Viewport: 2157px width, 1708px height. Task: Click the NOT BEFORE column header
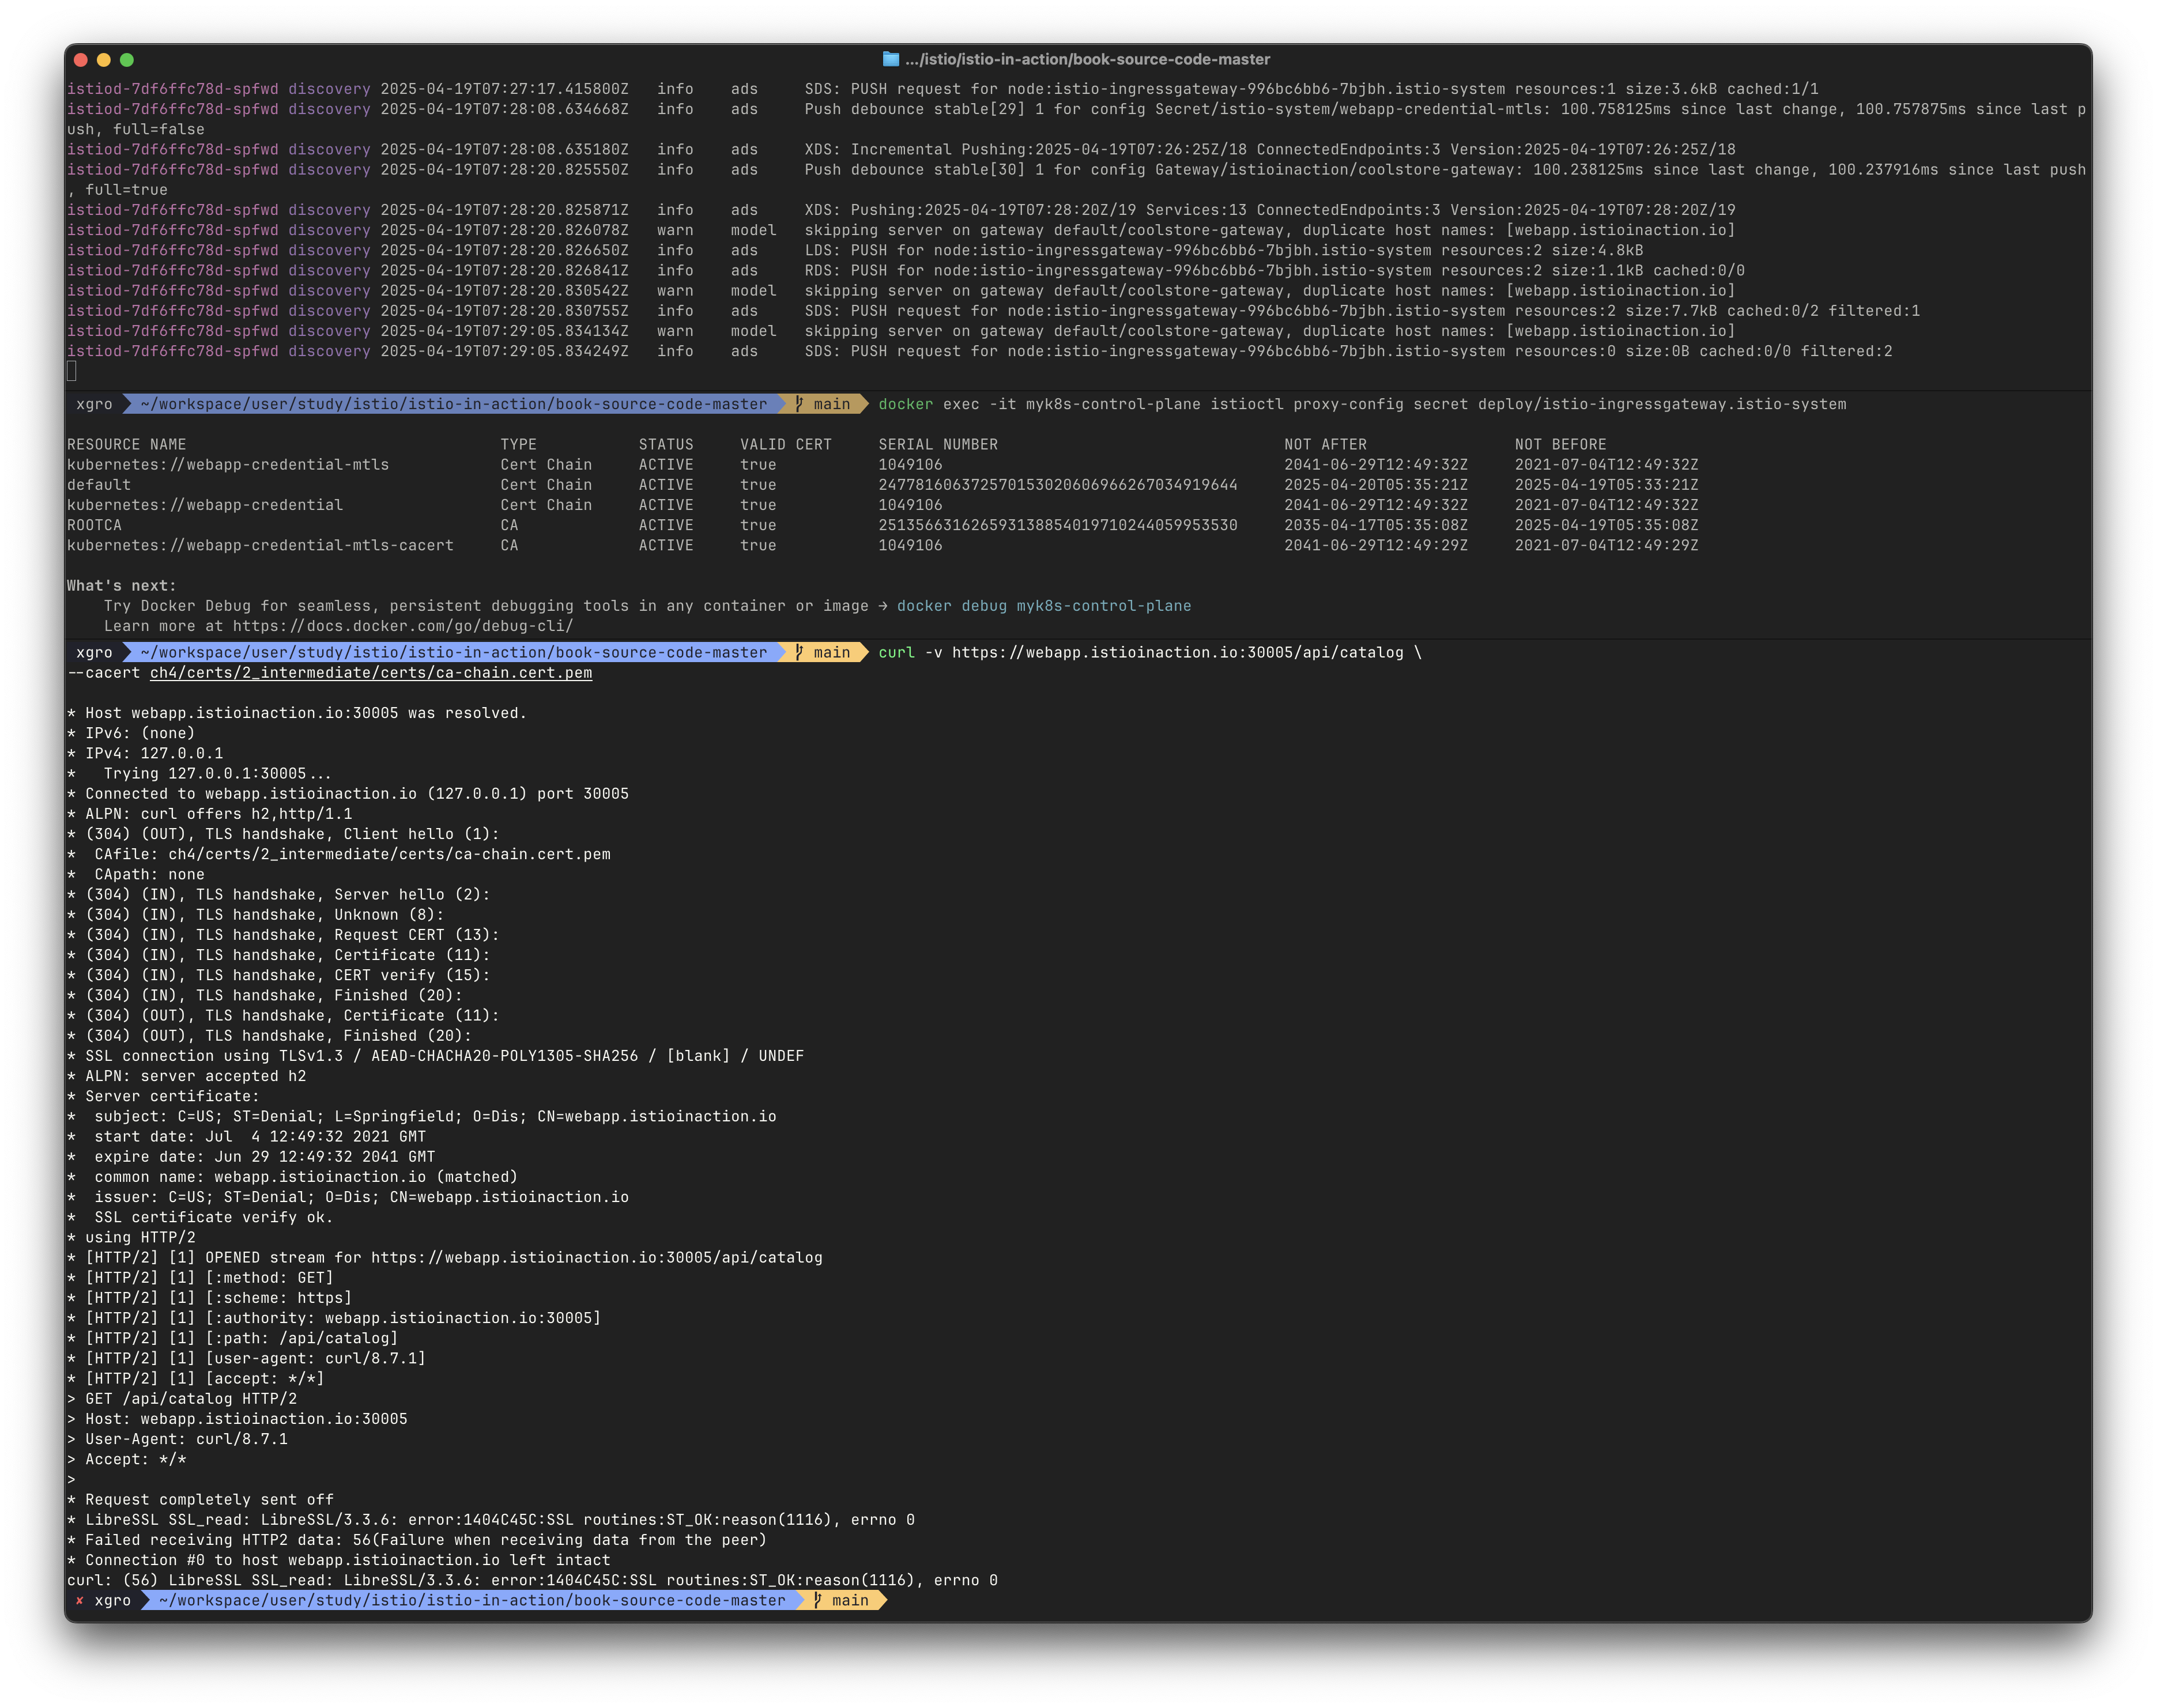pyautogui.click(x=1560, y=445)
